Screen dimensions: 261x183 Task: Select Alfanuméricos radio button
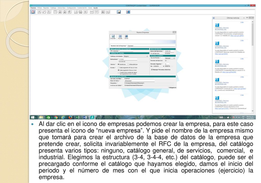128,64
